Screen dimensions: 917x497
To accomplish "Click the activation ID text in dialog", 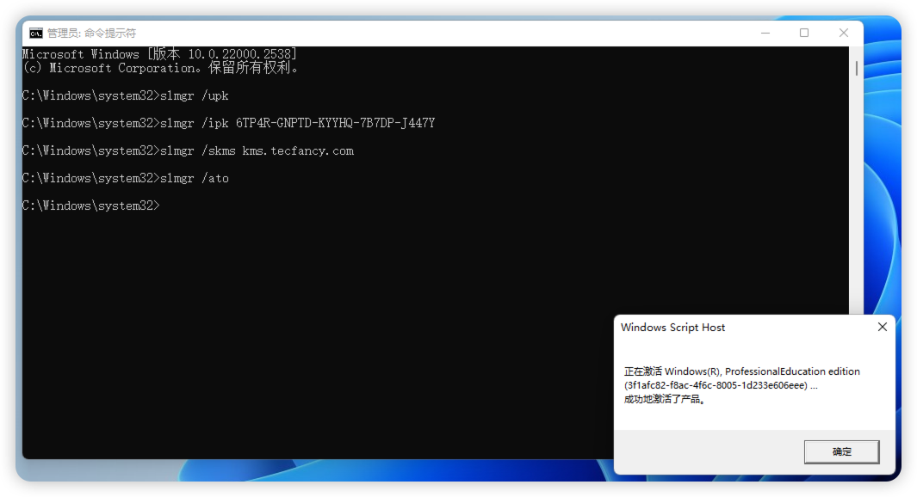I will (x=721, y=385).
